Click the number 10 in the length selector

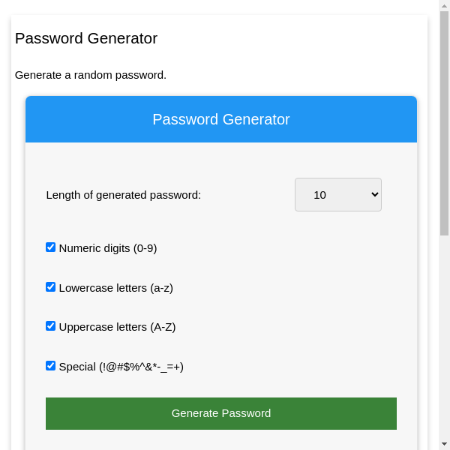coord(320,195)
